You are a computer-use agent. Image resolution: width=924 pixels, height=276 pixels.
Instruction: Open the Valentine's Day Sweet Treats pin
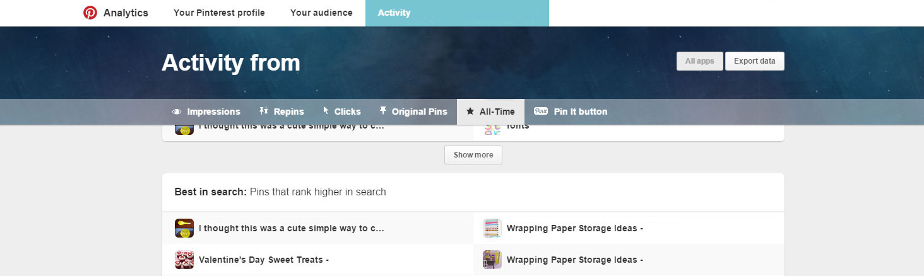(263, 260)
